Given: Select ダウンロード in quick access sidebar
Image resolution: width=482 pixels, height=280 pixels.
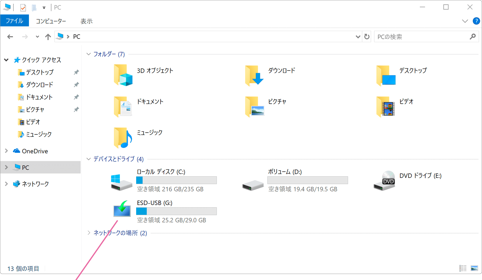Looking at the screenshot, I should [x=39, y=84].
